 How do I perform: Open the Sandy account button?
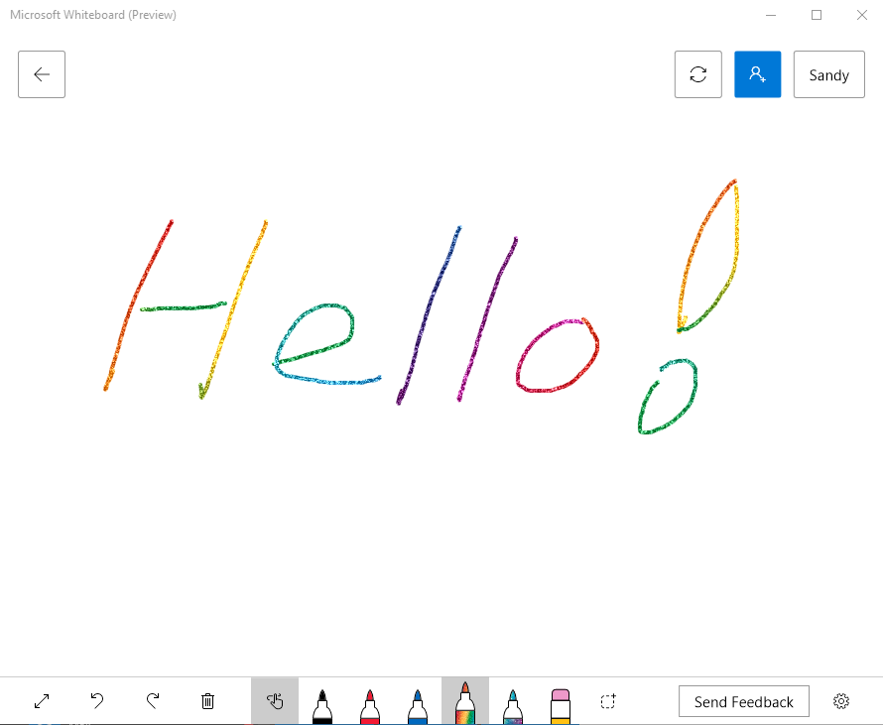point(829,74)
